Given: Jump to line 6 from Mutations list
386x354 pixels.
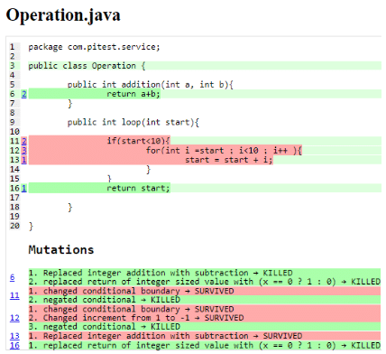Looking at the screenshot, I should coord(13,277).
